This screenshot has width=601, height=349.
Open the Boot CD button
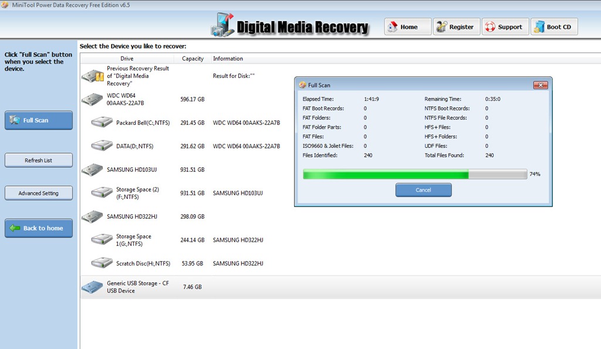click(554, 27)
